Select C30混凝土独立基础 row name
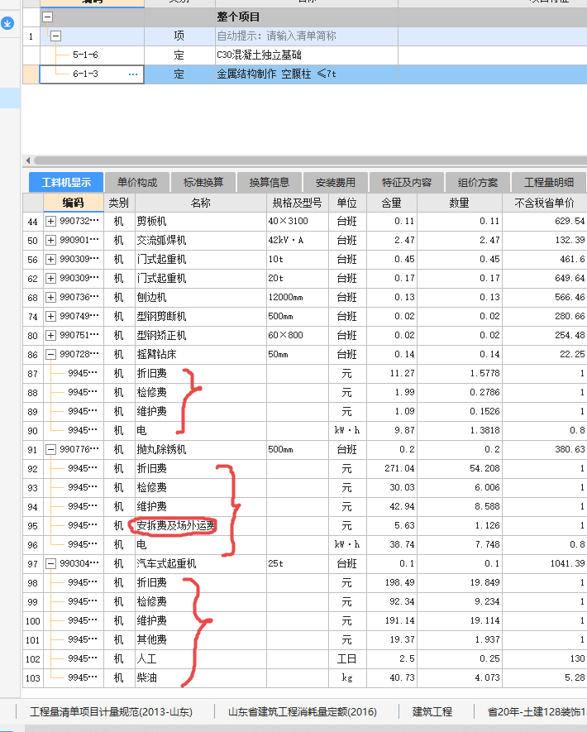 point(259,55)
